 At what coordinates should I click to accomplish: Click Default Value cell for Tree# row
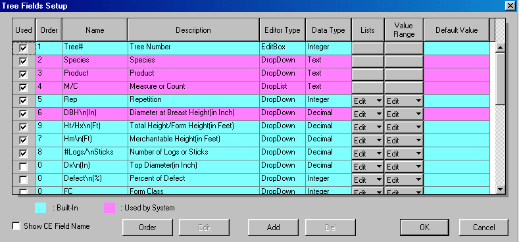point(457,48)
